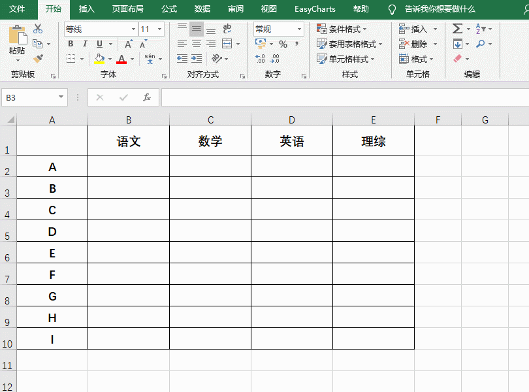The height and width of the screenshot is (392, 529).
Task: Click the Decrease Indent icon
Action: (x=182, y=59)
